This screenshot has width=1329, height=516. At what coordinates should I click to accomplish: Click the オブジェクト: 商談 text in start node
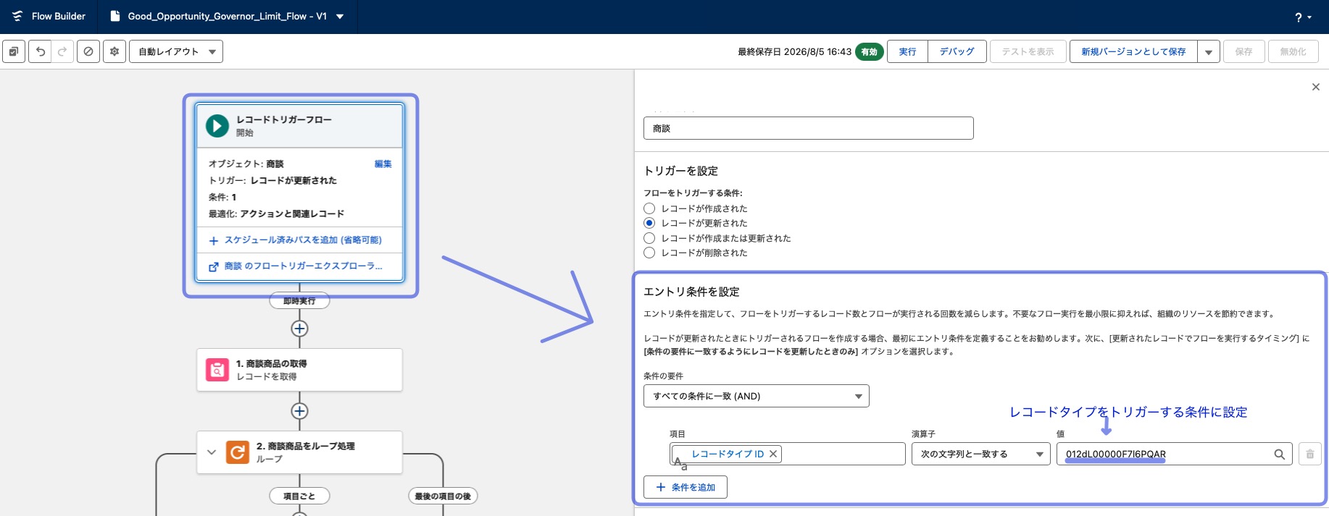point(246,164)
